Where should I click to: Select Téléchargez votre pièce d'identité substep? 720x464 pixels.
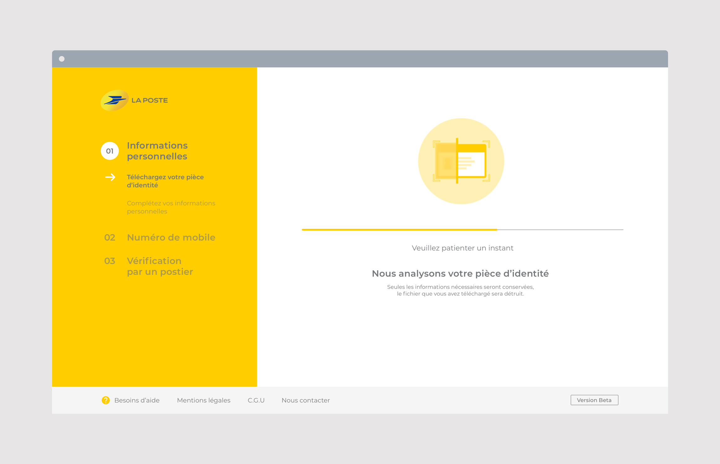pos(165,181)
